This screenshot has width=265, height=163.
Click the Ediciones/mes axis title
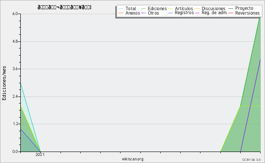[x=4, y=83]
